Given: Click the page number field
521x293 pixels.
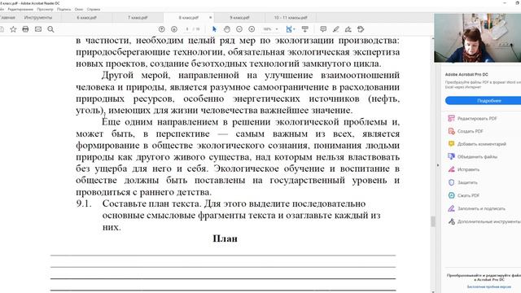Looking at the screenshot, I should pyautogui.click(x=187, y=29).
